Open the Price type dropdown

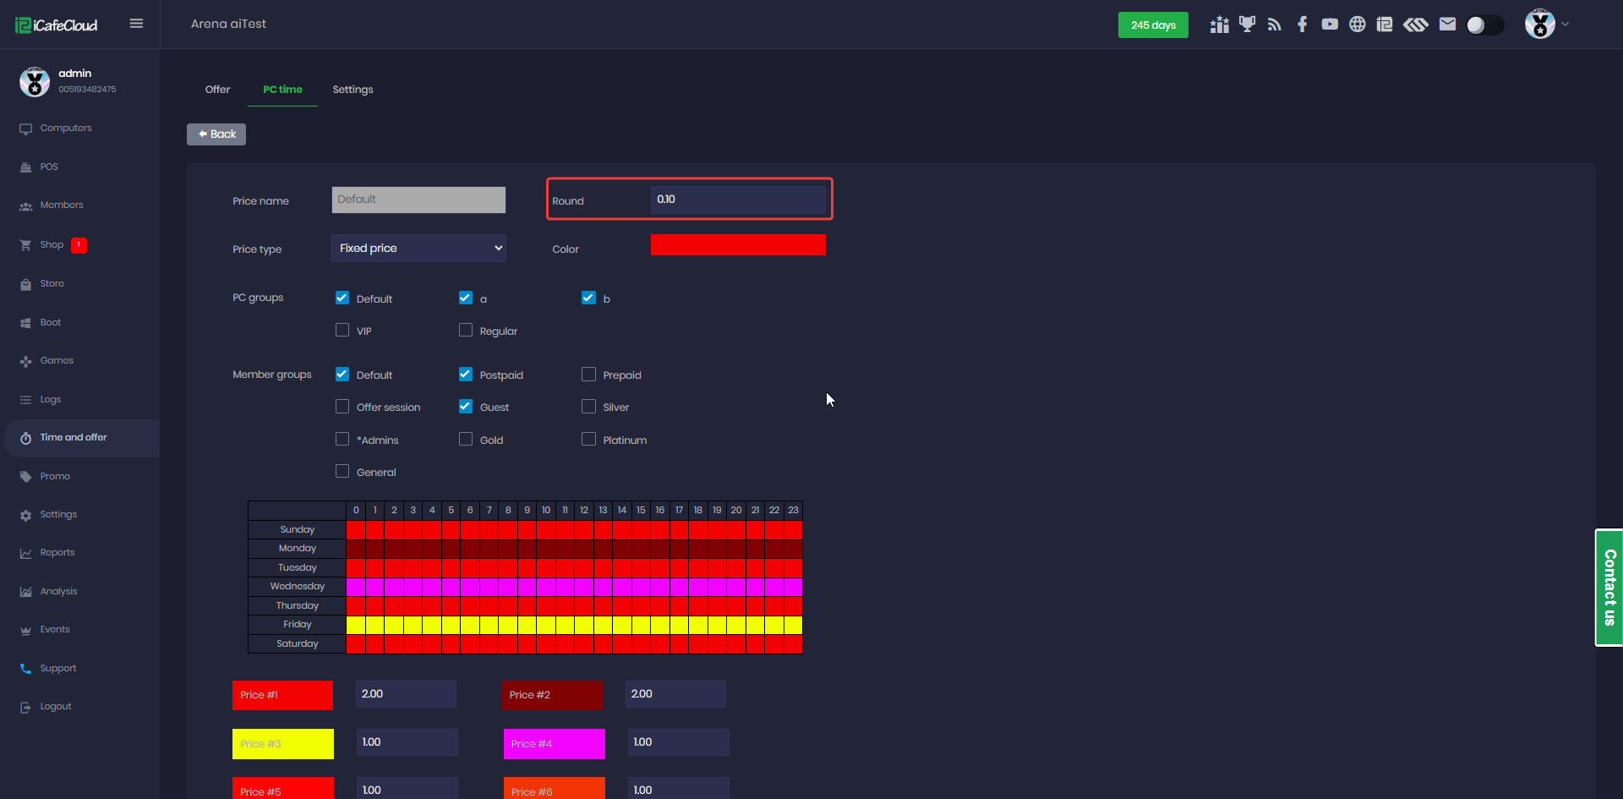pos(418,248)
